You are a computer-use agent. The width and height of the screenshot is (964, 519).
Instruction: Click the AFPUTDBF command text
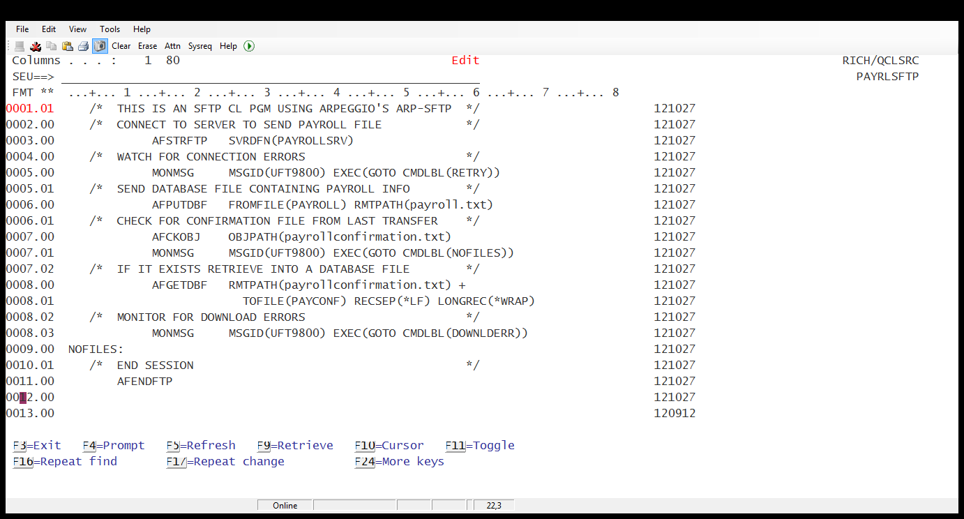pyautogui.click(x=180, y=205)
